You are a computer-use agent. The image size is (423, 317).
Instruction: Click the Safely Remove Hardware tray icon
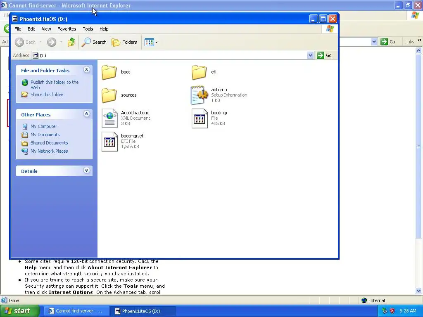coord(385,311)
